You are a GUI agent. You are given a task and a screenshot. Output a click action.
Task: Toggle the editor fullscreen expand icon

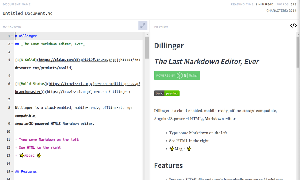(x=143, y=26)
